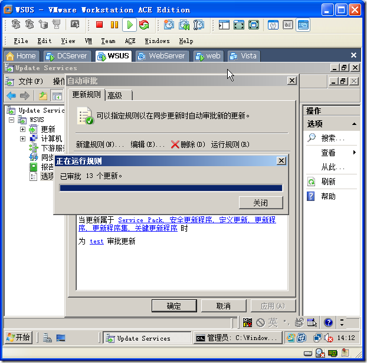Click the test computer group link

pos(96,242)
